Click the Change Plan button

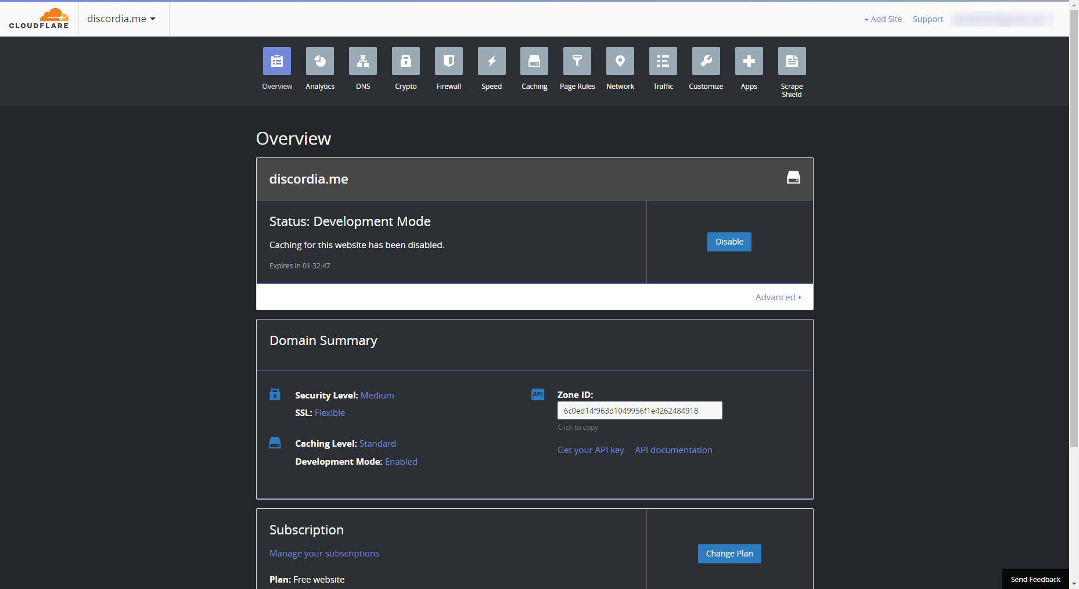[x=729, y=554]
